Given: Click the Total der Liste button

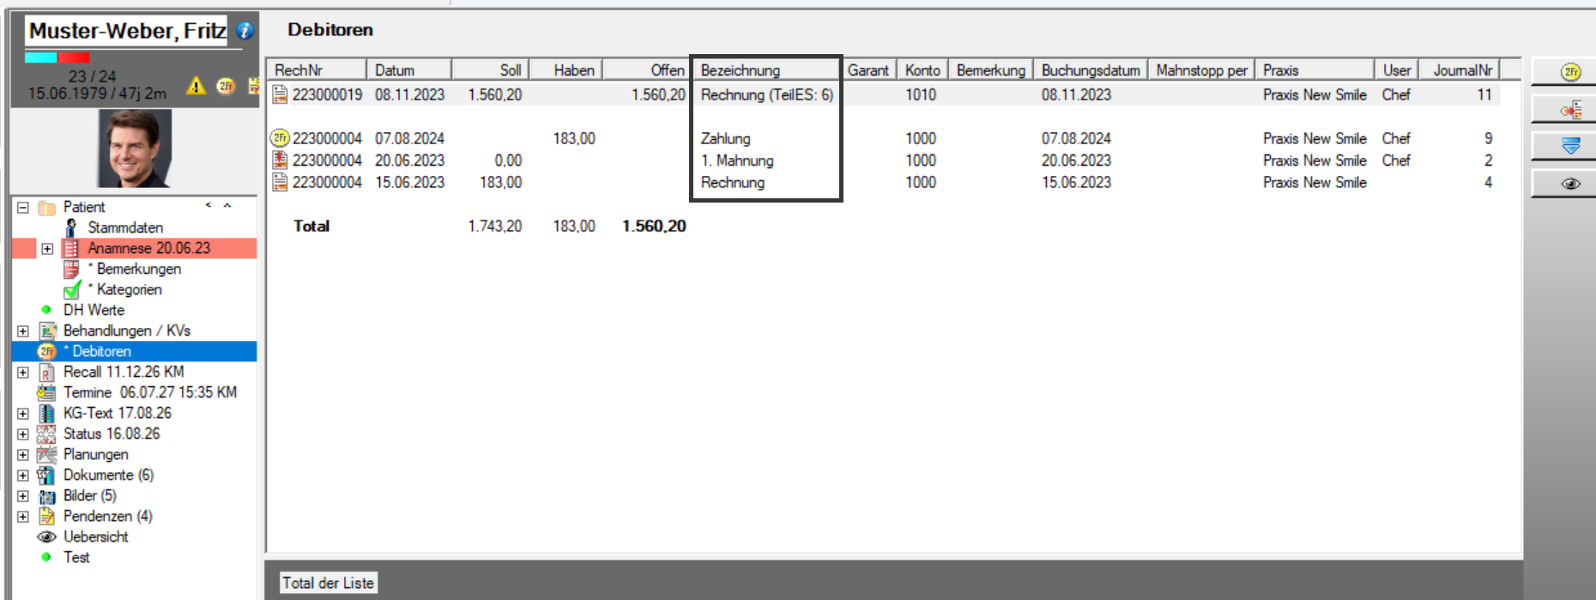Looking at the screenshot, I should (x=329, y=583).
